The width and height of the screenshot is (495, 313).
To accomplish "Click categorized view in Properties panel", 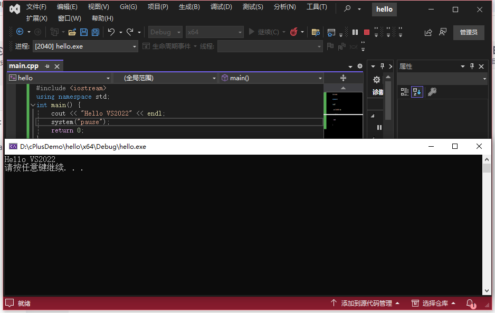I will (404, 92).
